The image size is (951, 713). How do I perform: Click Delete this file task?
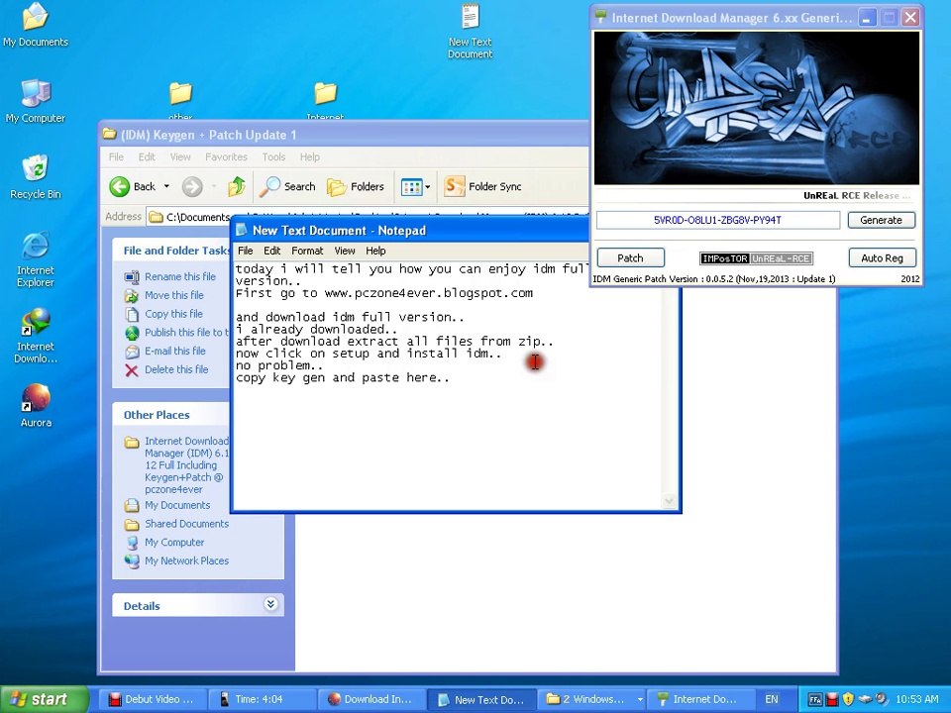[175, 369]
